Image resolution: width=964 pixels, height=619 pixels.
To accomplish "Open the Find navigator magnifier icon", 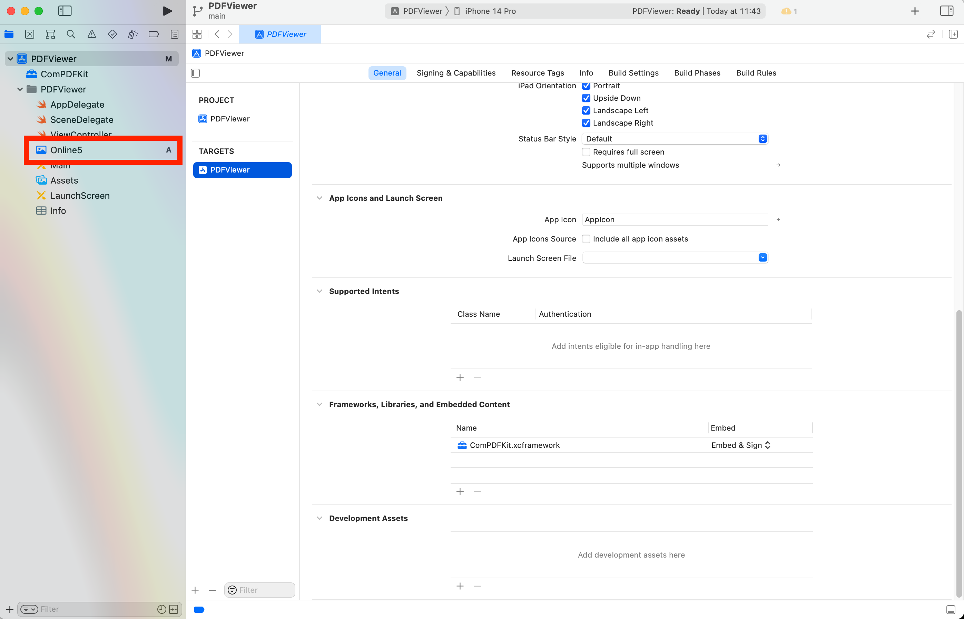I will point(71,34).
